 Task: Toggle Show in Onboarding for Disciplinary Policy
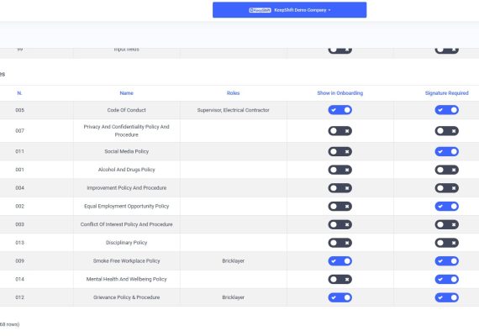340,243
